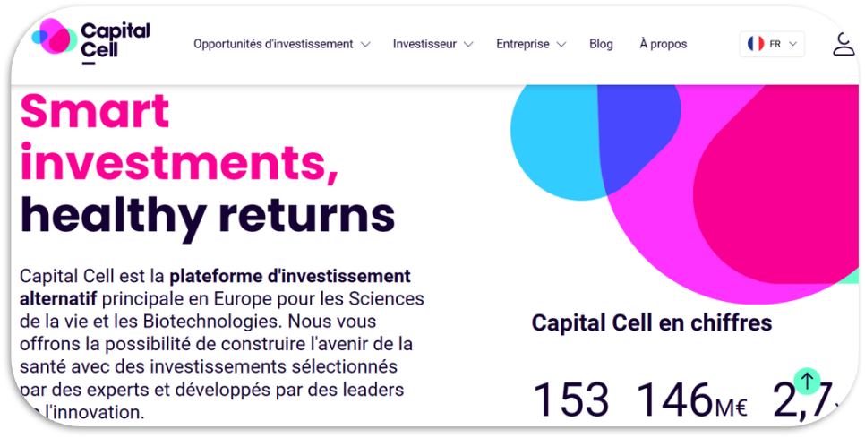Select the Investisseur menu label

(x=424, y=44)
